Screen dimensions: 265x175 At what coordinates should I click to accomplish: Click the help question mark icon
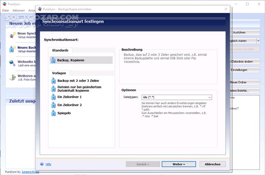(42, 164)
